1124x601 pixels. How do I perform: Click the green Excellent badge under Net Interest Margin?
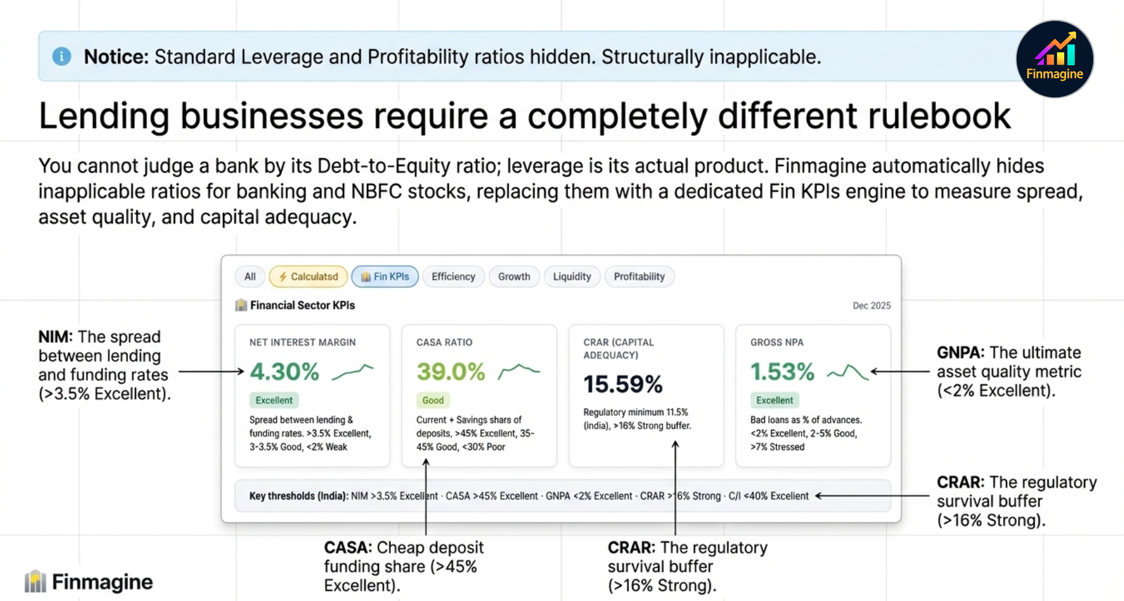pos(274,400)
